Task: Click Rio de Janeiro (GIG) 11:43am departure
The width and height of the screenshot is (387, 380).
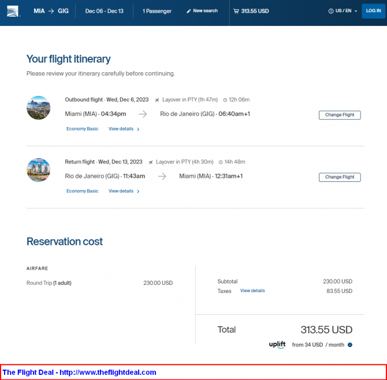Action: pyautogui.click(x=105, y=176)
